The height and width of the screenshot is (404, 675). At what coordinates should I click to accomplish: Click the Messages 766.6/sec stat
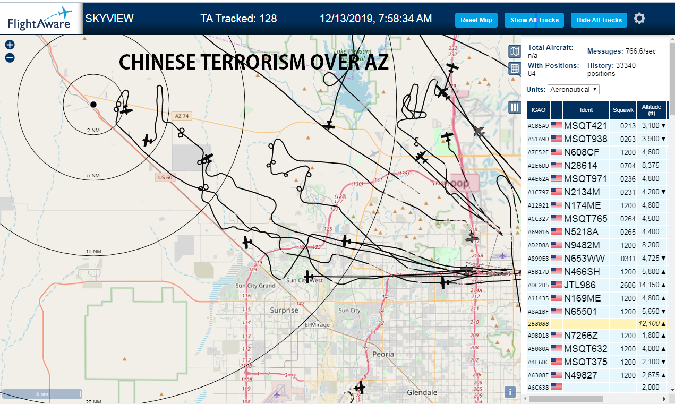coord(621,51)
